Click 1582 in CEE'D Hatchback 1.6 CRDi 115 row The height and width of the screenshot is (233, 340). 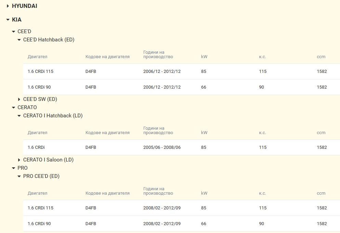click(x=322, y=72)
